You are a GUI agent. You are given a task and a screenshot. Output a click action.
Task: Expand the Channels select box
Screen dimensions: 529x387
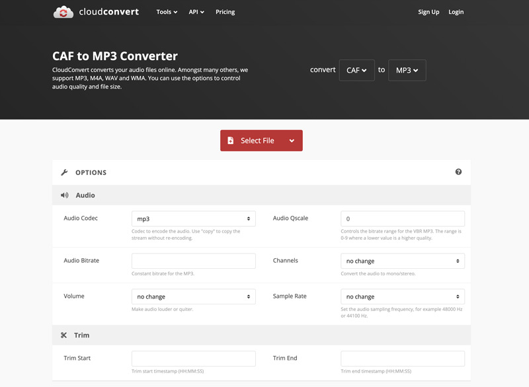click(x=402, y=261)
